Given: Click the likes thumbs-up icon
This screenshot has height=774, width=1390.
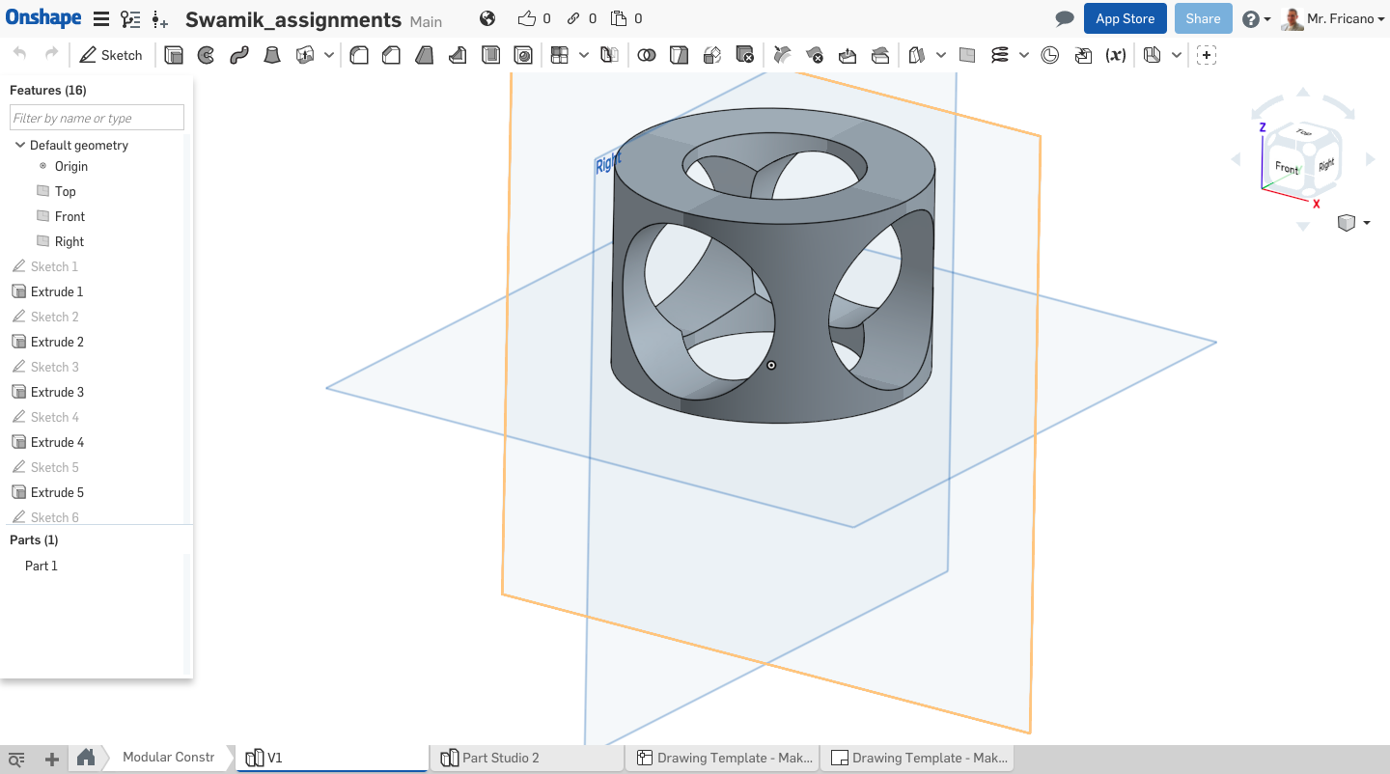Looking at the screenshot, I should click(527, 18).
